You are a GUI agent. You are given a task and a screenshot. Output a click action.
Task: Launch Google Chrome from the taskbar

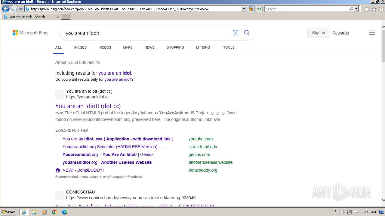pyautogui.click(x=54, y=212)
